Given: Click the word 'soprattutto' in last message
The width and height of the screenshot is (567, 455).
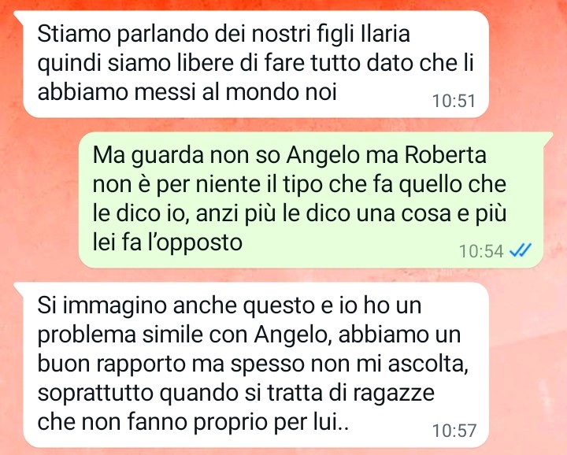Looking at the screenshot, I should (x=95, y=393).
